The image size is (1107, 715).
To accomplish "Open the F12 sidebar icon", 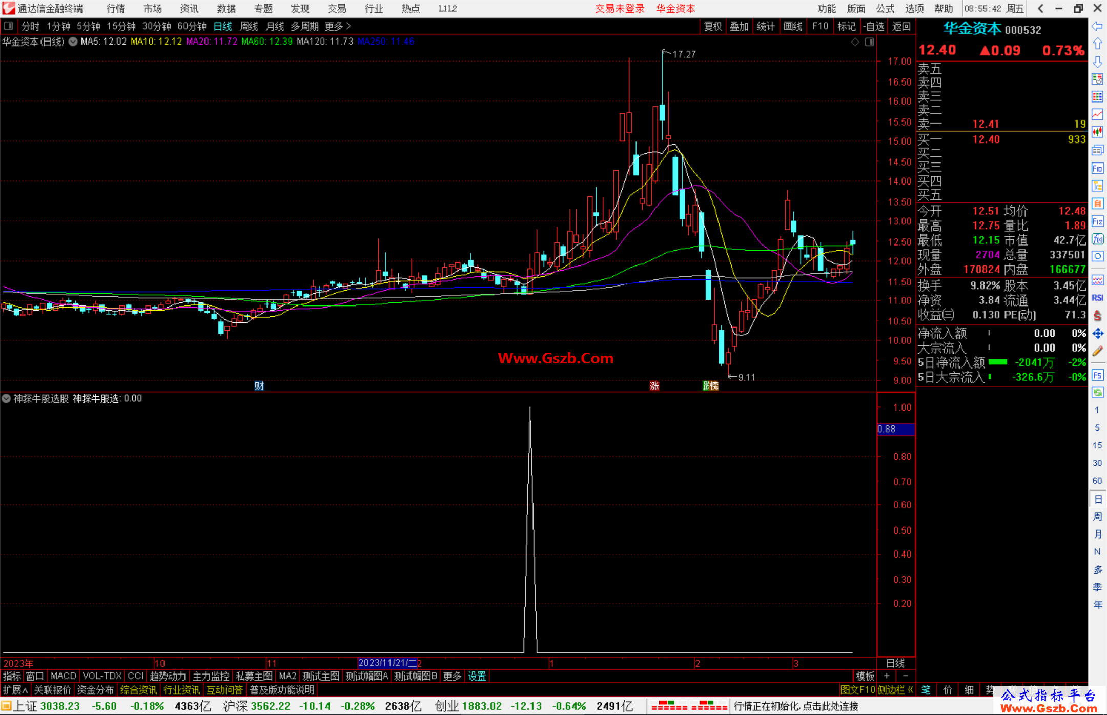I will pyautogui.click(x=1097, y=221).
